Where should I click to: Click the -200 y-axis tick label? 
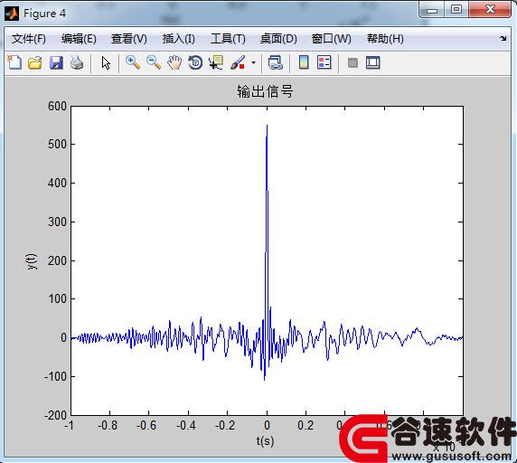55,415
